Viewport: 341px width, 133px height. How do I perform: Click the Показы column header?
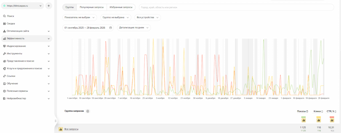301,111
